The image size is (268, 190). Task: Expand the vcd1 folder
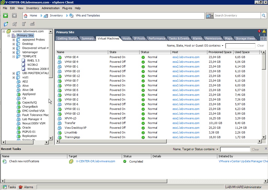(14, 77)
